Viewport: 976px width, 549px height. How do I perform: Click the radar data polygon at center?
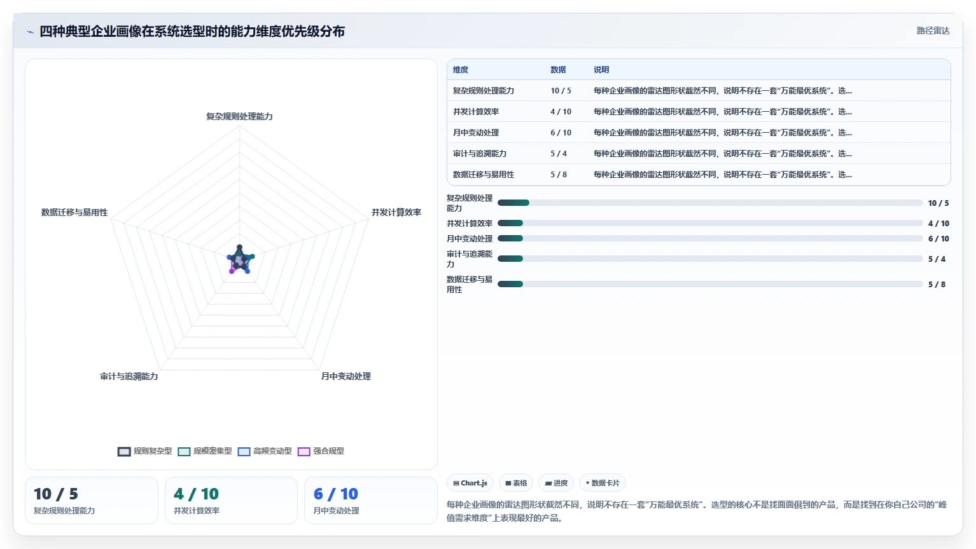[240, 260]
